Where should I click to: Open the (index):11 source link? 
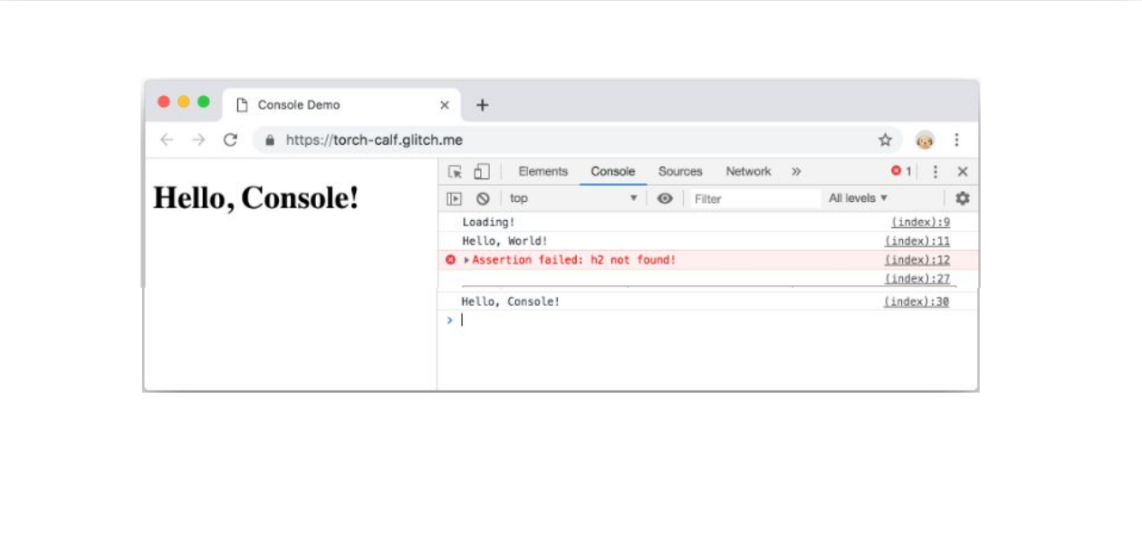click(916, 242)
